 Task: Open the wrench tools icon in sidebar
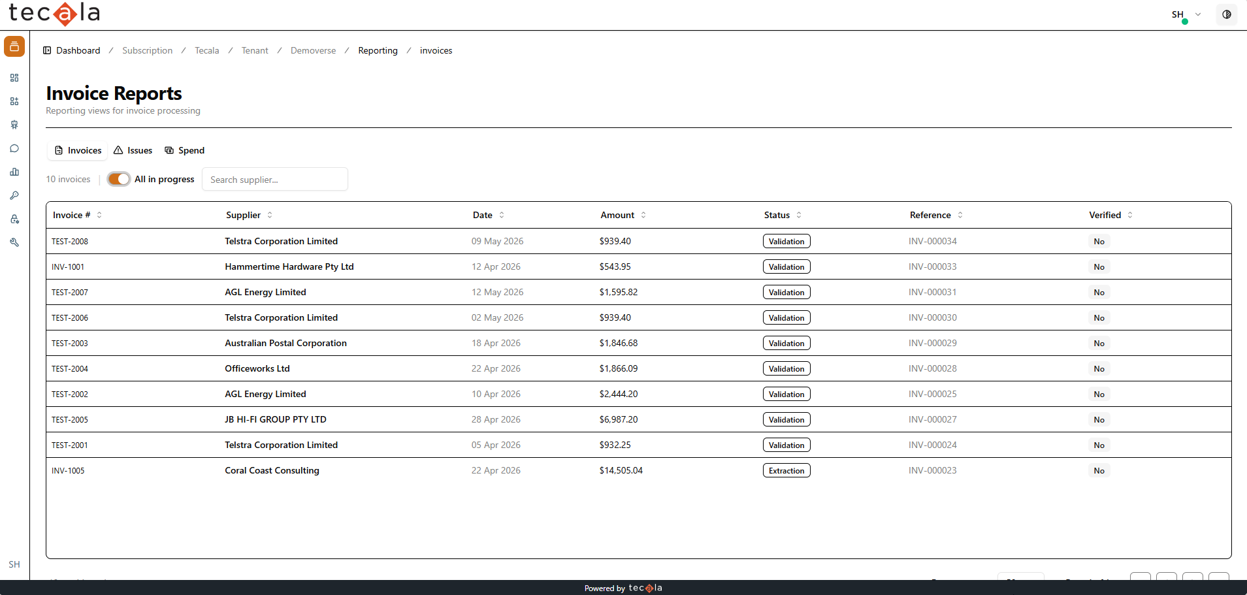point(14,242)
